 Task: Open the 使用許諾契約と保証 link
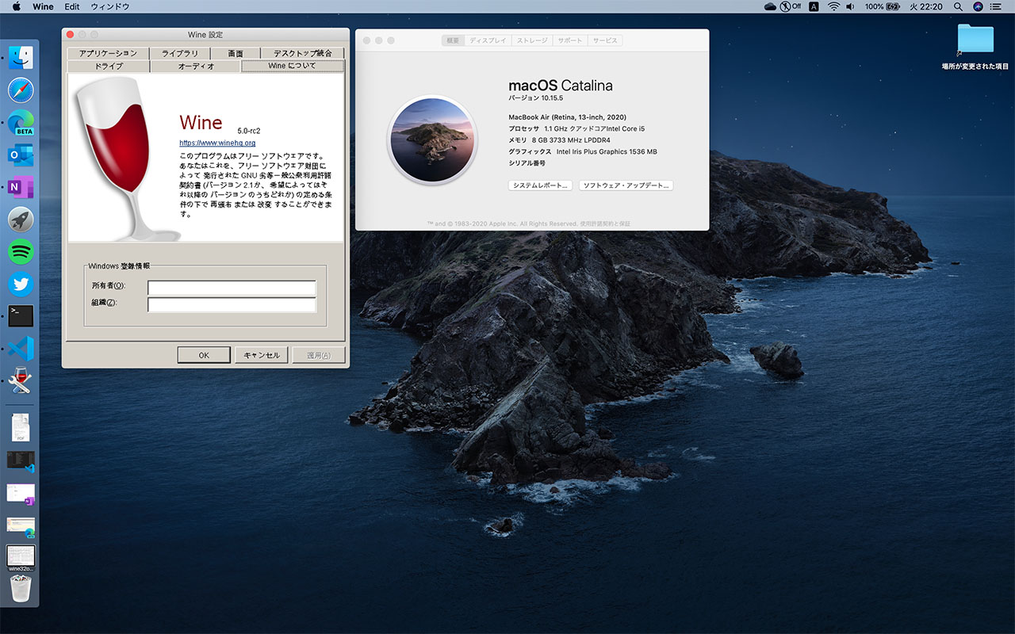604,224
